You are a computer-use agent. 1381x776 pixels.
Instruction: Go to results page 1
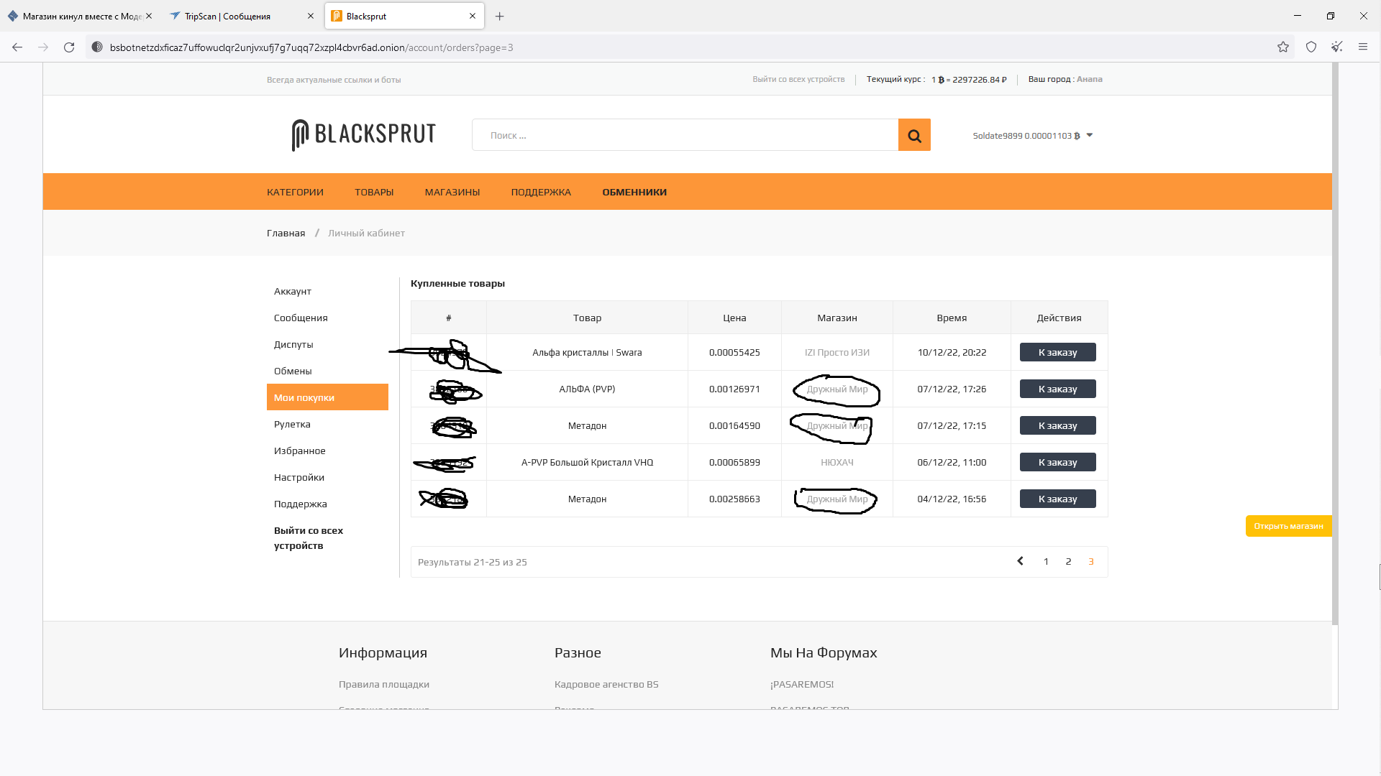[1046, 562]
